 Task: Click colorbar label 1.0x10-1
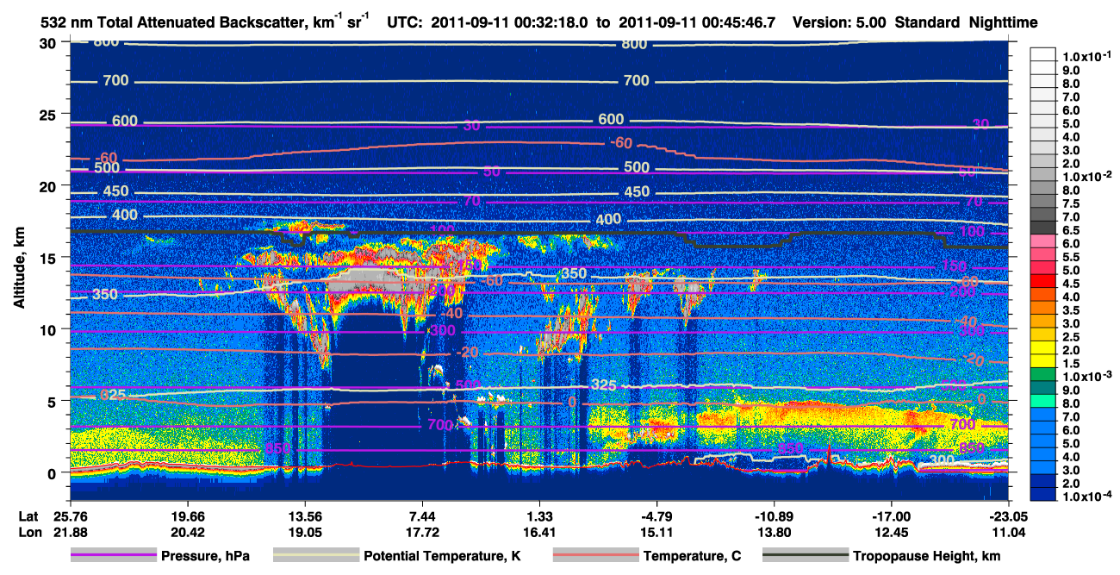click(1086, 55)
